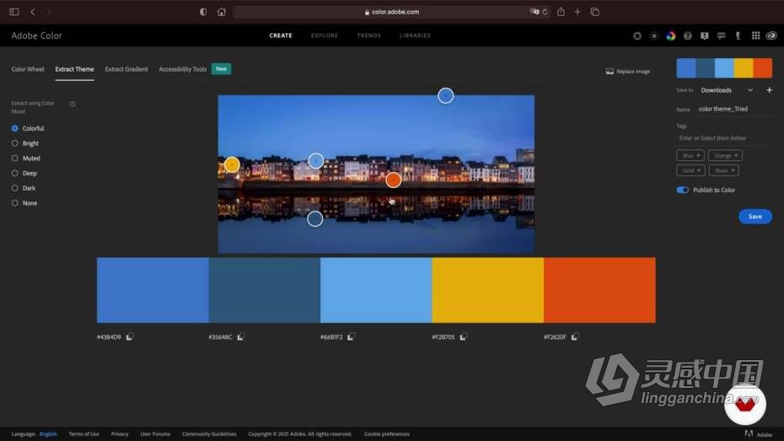Copy the hex code of the light blue swatch
Image resolution: width=784 pixels, height=441 pixels.
pyautogui.click(x=351, y=337)
